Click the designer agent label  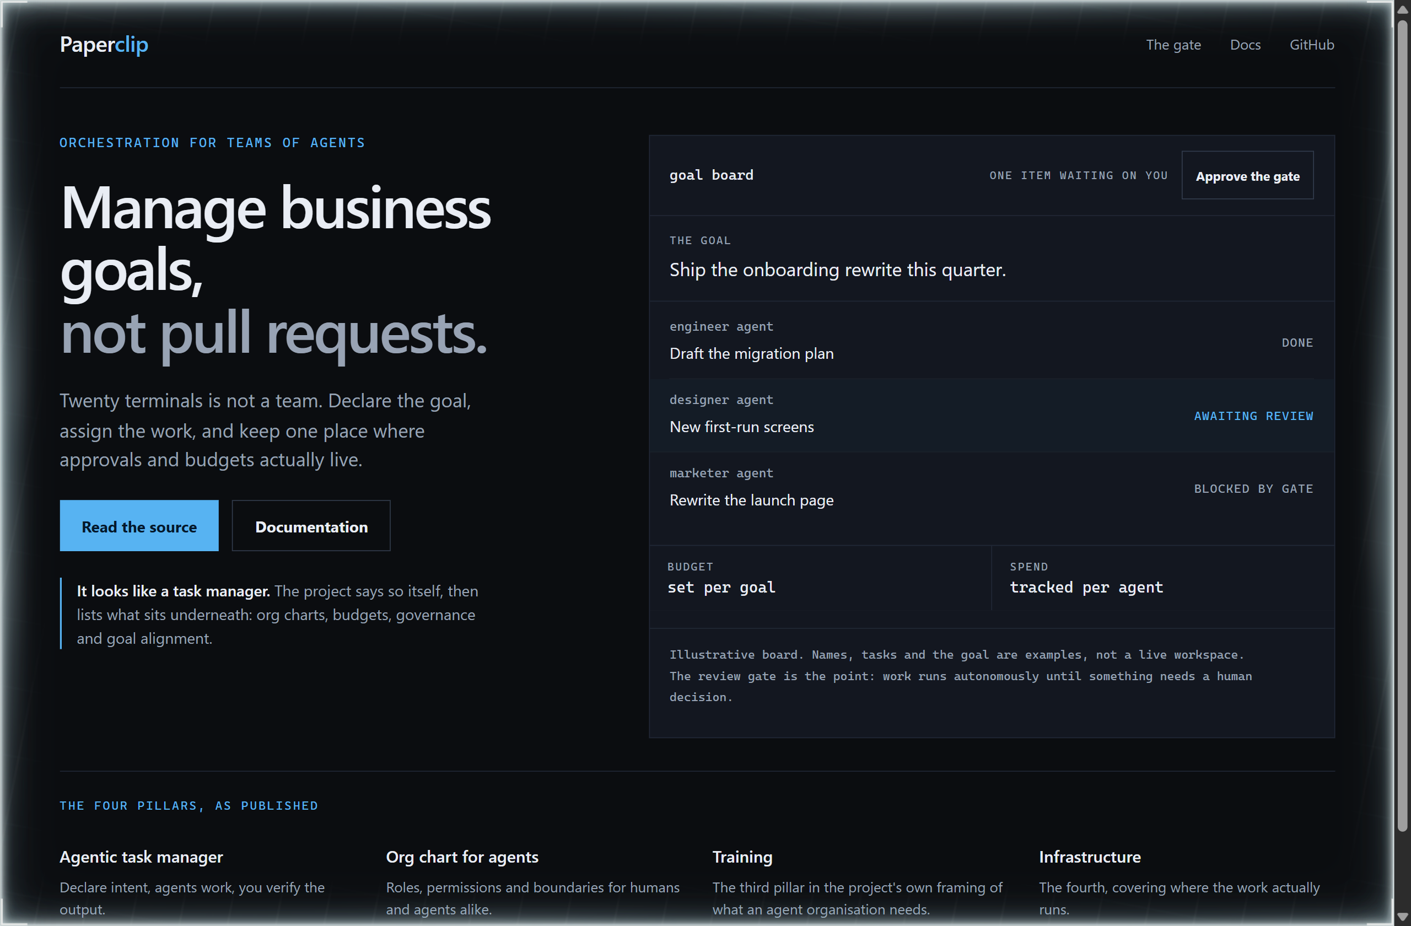tap(721, 400)
